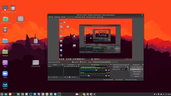Undock the Сцены panel with its float icon

click(x=63, y=65)
